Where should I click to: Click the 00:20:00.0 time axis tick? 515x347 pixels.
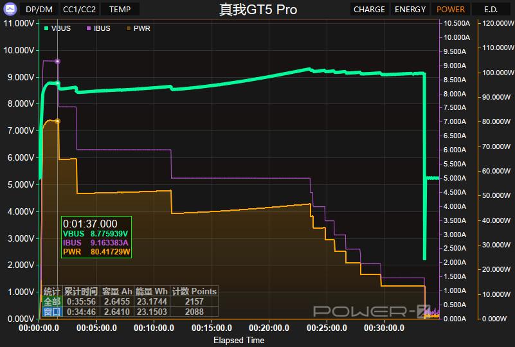[x=269, y=328]
